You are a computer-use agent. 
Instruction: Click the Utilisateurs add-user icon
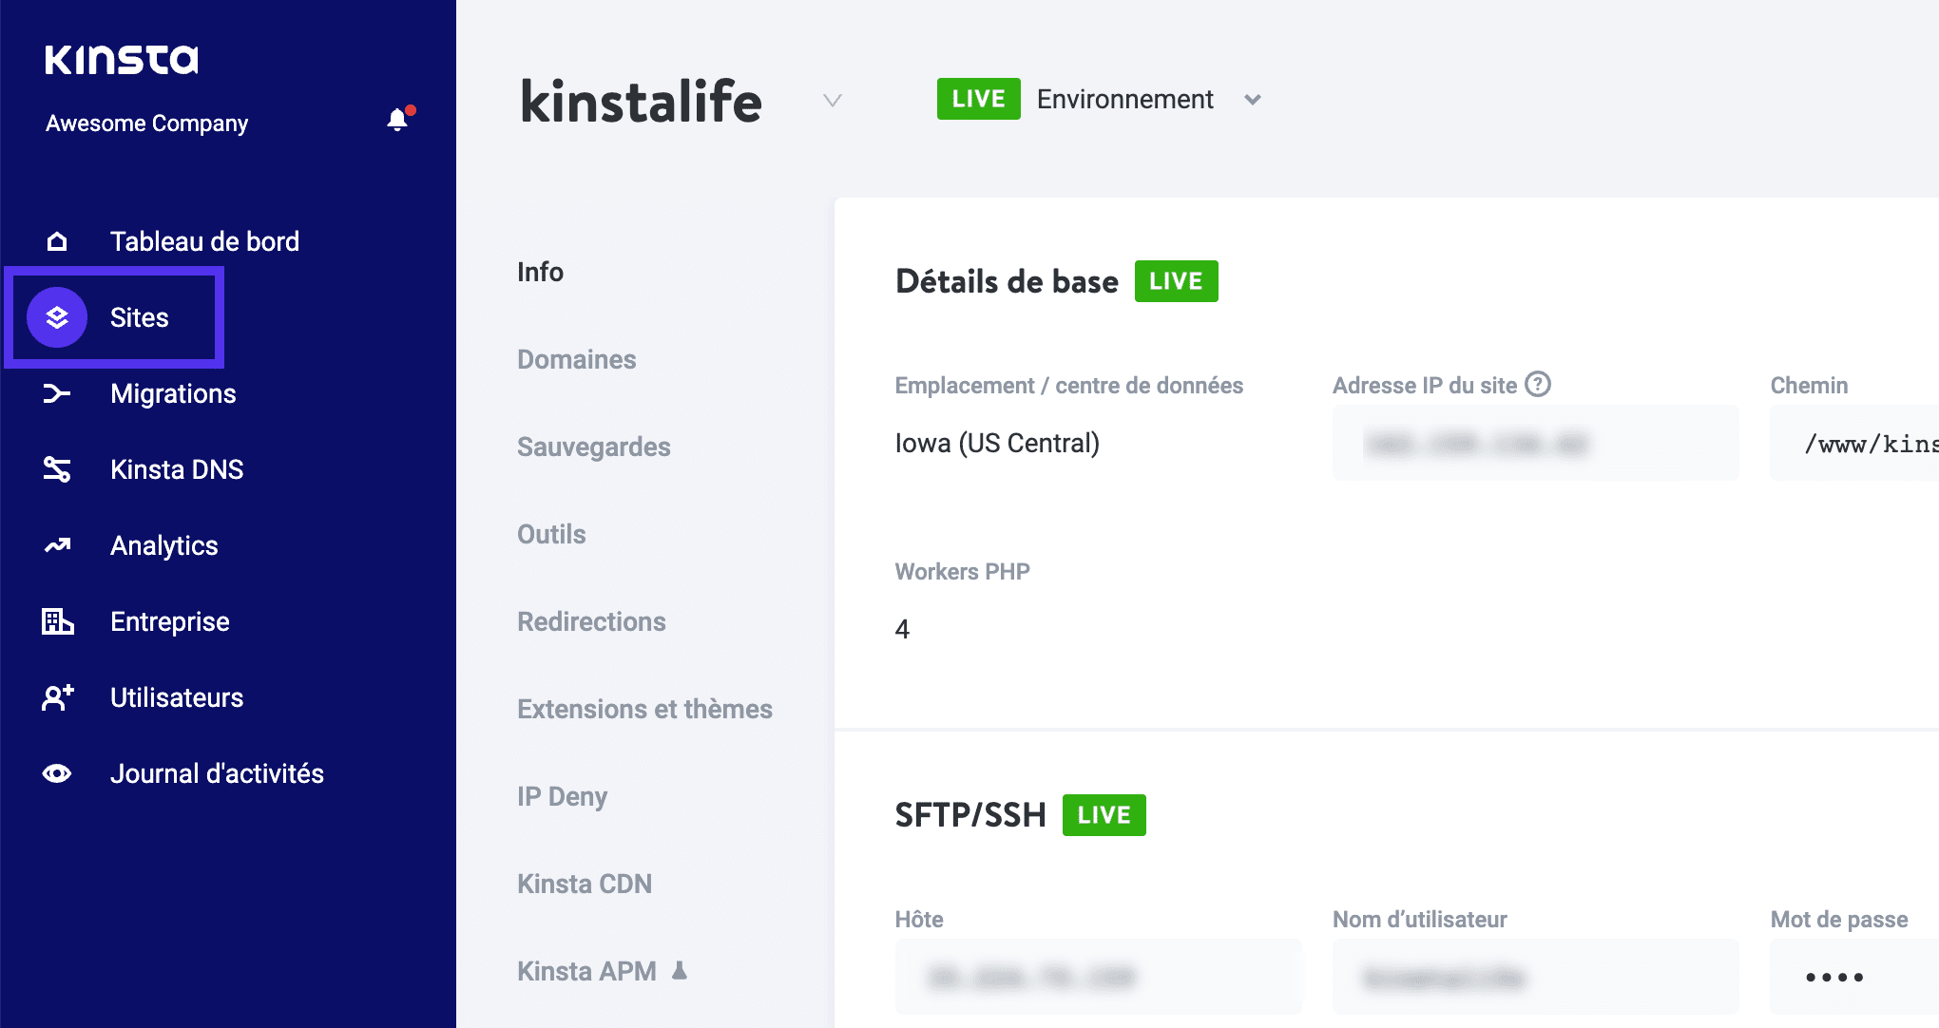pyautogui.click(x=58, y=697)
